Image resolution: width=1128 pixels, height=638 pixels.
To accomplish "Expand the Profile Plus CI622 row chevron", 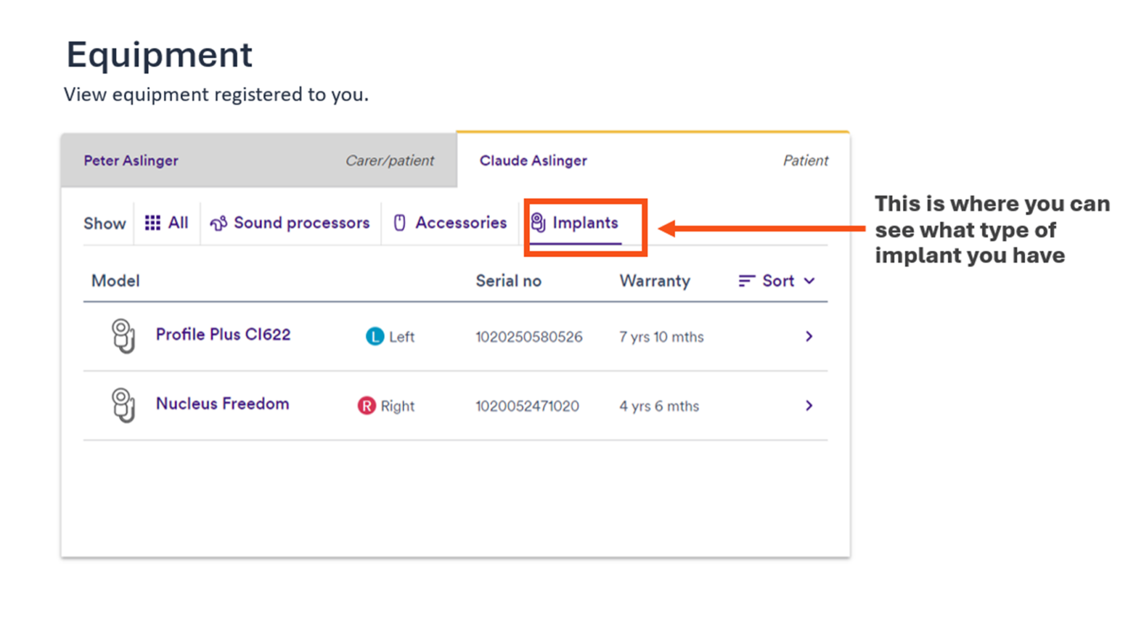I will click(x=809, y=336).
